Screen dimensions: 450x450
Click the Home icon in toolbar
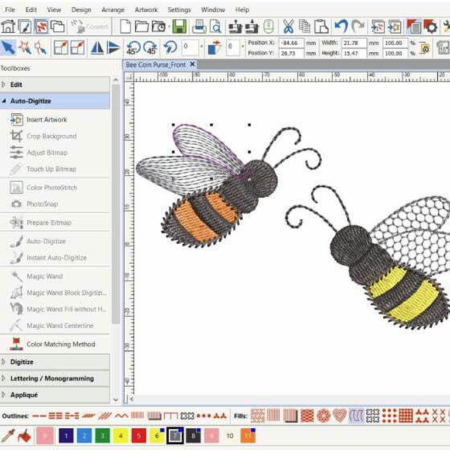[x=8, y=26]
